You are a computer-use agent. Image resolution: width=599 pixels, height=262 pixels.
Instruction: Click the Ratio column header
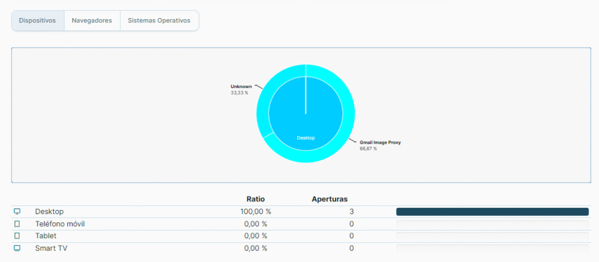coord(256,198)
